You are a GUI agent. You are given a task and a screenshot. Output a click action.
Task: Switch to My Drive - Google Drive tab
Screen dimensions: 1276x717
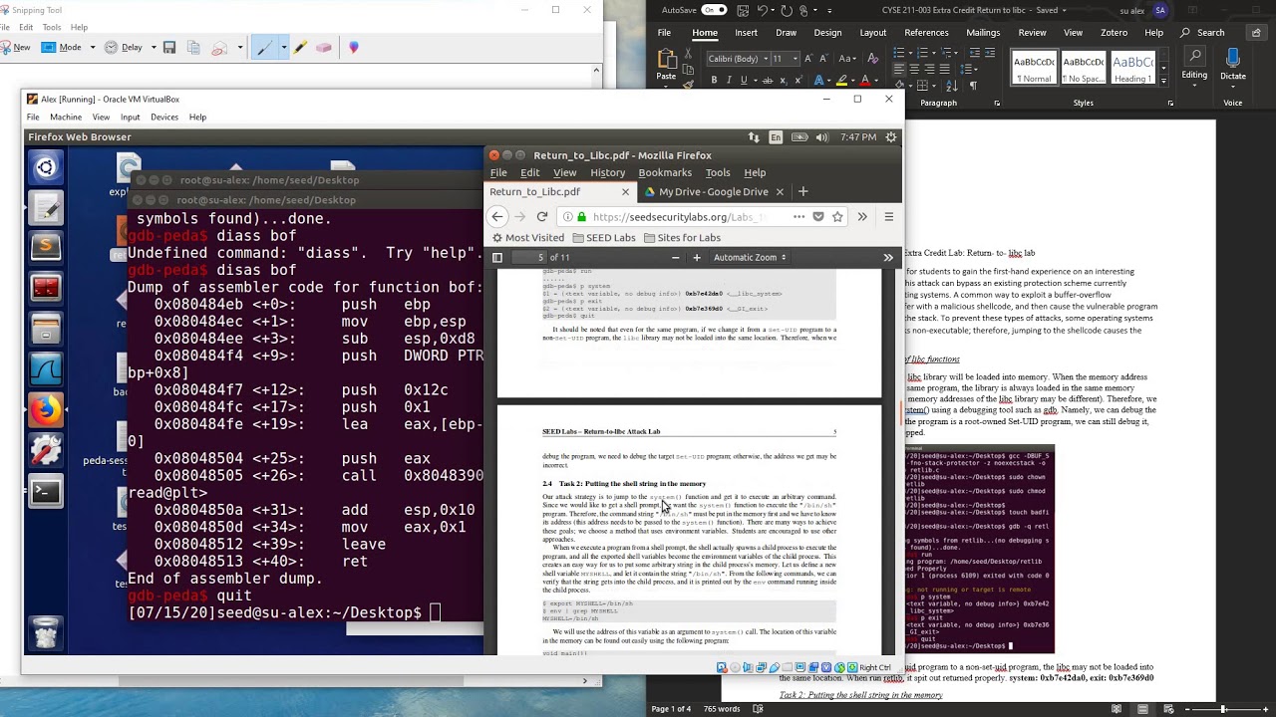click(x=714, y=192)
